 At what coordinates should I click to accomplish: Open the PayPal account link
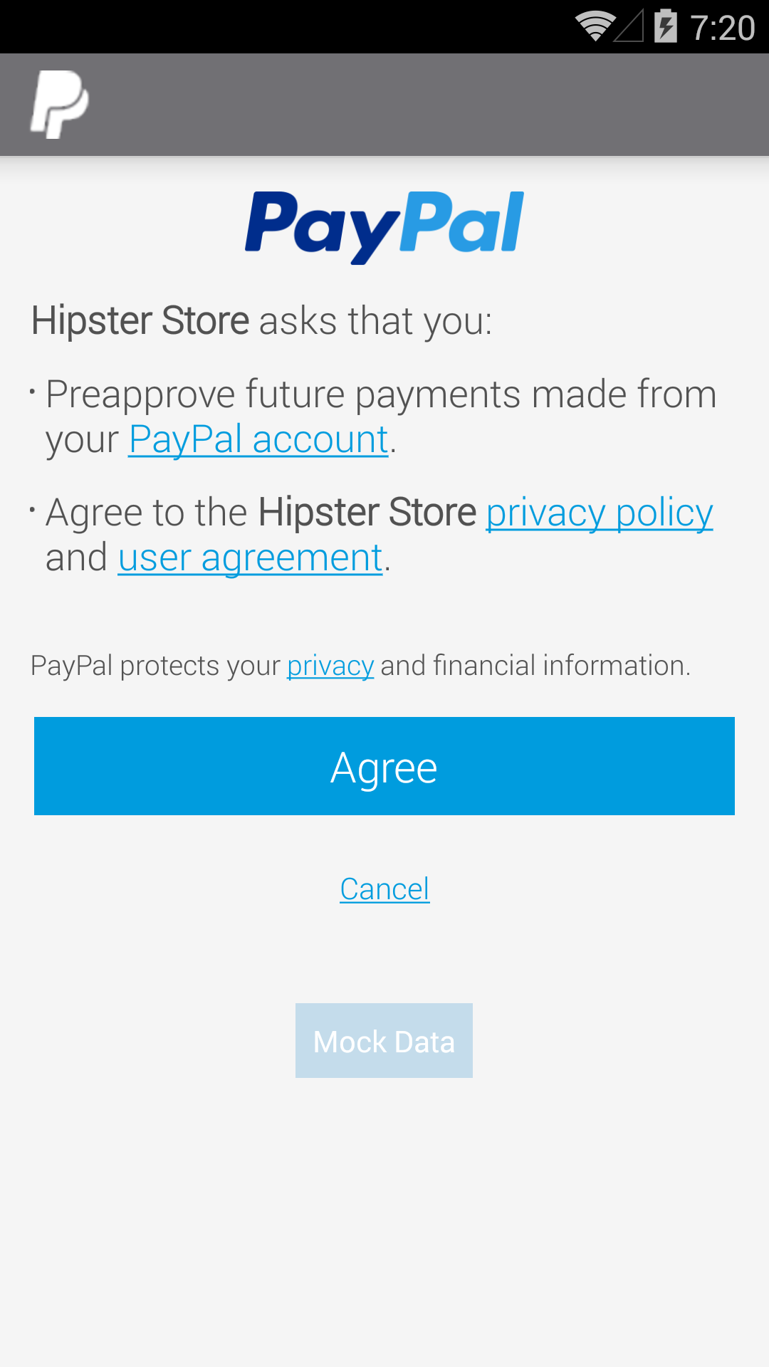coord(258,439)
